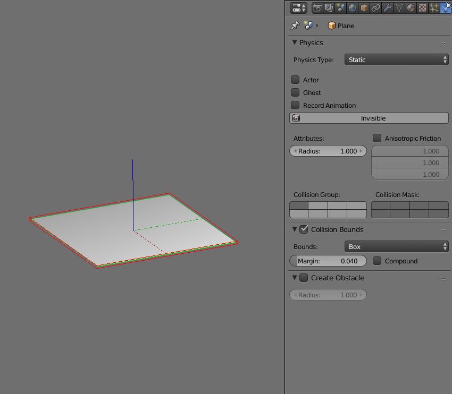The image size is (452, 394).
Task: Click the Create Obstacle panel title
Action: (x=337, y=278)
